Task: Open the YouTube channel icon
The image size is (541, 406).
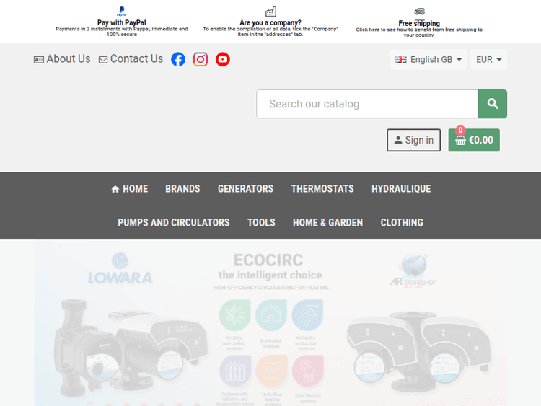Action: pos(223,59)
